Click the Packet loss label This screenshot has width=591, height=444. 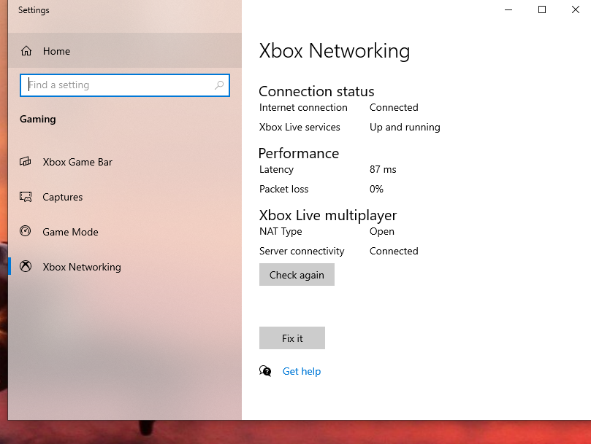pos(284,189)
